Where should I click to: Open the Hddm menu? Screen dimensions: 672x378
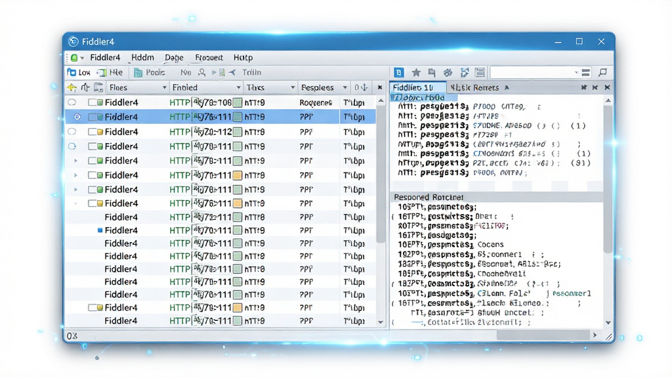pos(142,58)
